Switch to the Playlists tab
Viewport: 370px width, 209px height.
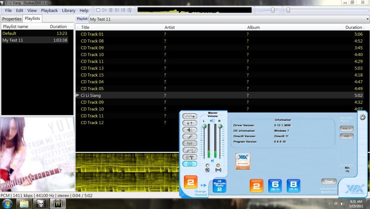[32, 18]
